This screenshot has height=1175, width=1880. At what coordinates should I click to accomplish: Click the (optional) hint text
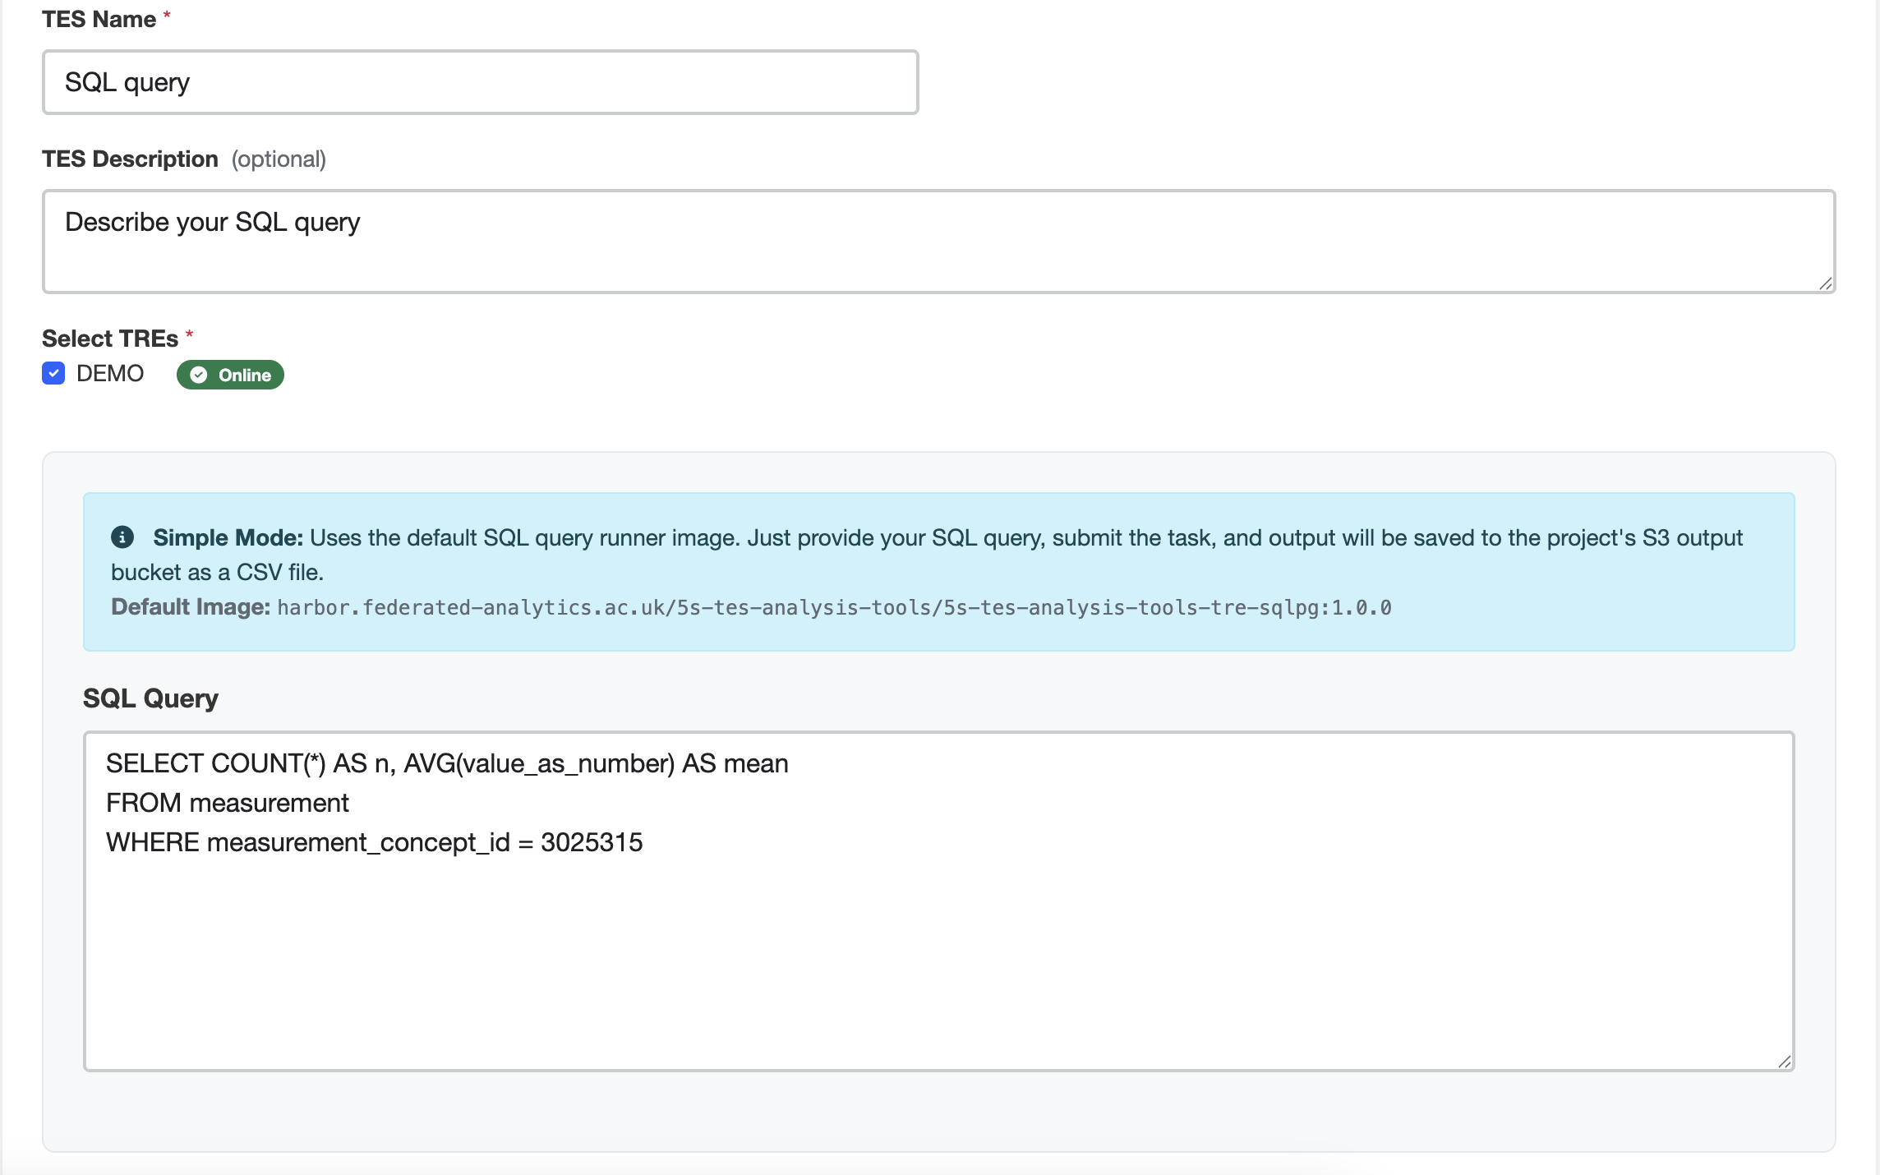[279, 159]
